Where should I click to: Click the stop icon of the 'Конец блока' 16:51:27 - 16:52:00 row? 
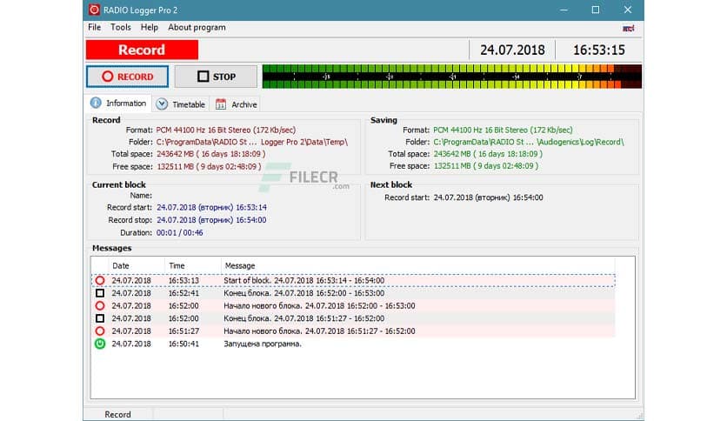pos(100,318)
